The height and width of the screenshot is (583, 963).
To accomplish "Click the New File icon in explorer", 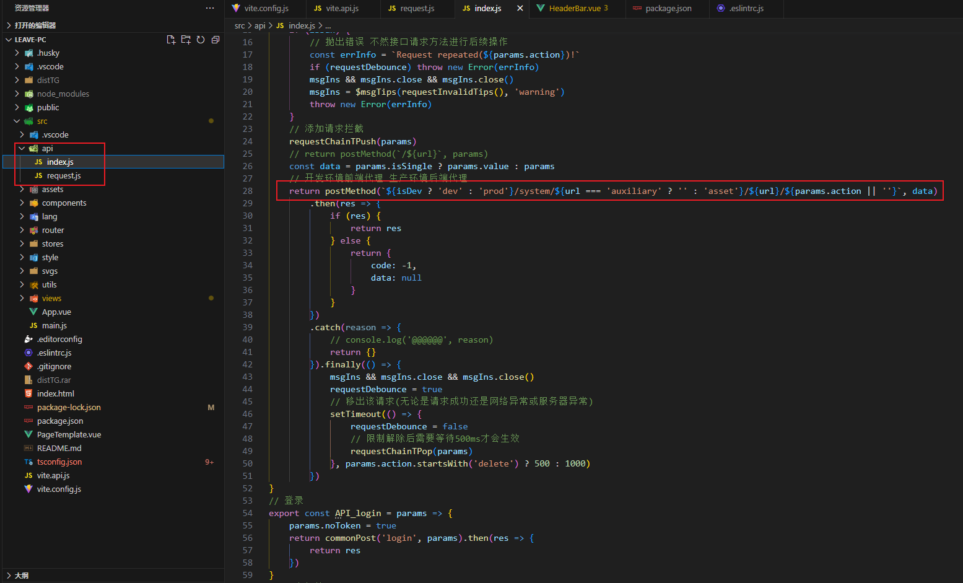I will 171,40.
